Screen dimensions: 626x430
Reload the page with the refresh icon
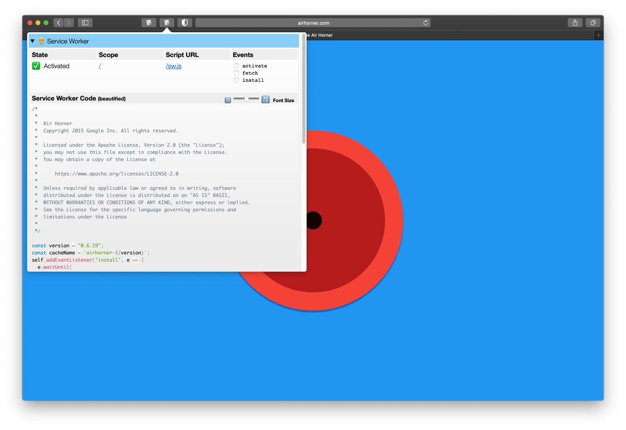pos(426,23)
